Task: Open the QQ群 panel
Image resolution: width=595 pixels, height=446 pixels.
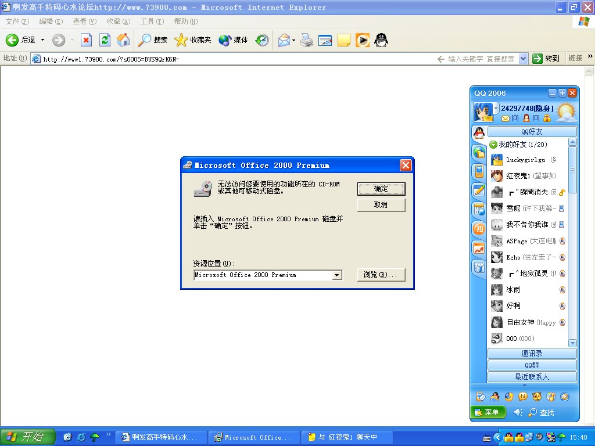Action: 532,365
